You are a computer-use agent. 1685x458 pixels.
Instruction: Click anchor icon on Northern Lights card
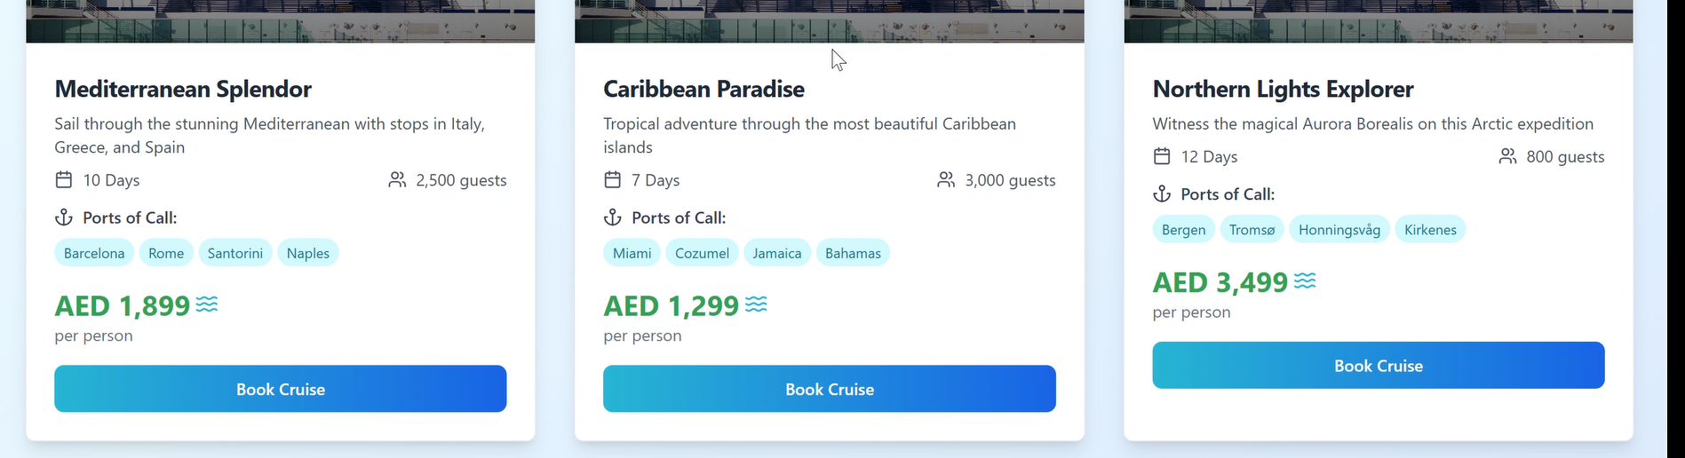[x=1162, y=193]
